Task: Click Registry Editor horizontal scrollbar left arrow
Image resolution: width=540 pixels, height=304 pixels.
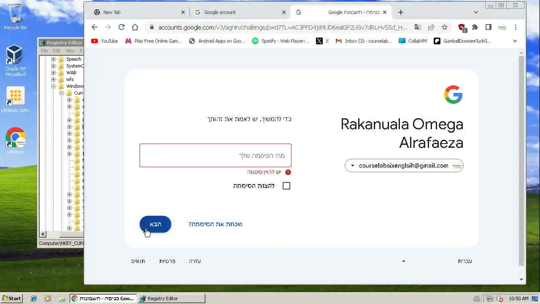Action: coord(43,234)
